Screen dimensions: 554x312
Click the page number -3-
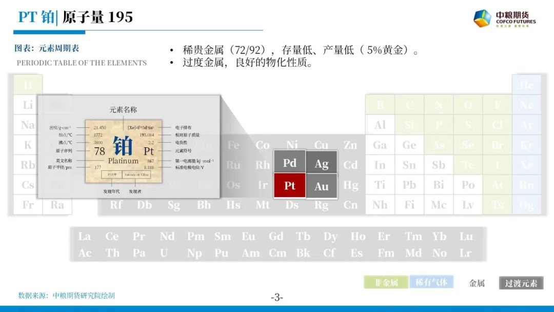(276, 297)
